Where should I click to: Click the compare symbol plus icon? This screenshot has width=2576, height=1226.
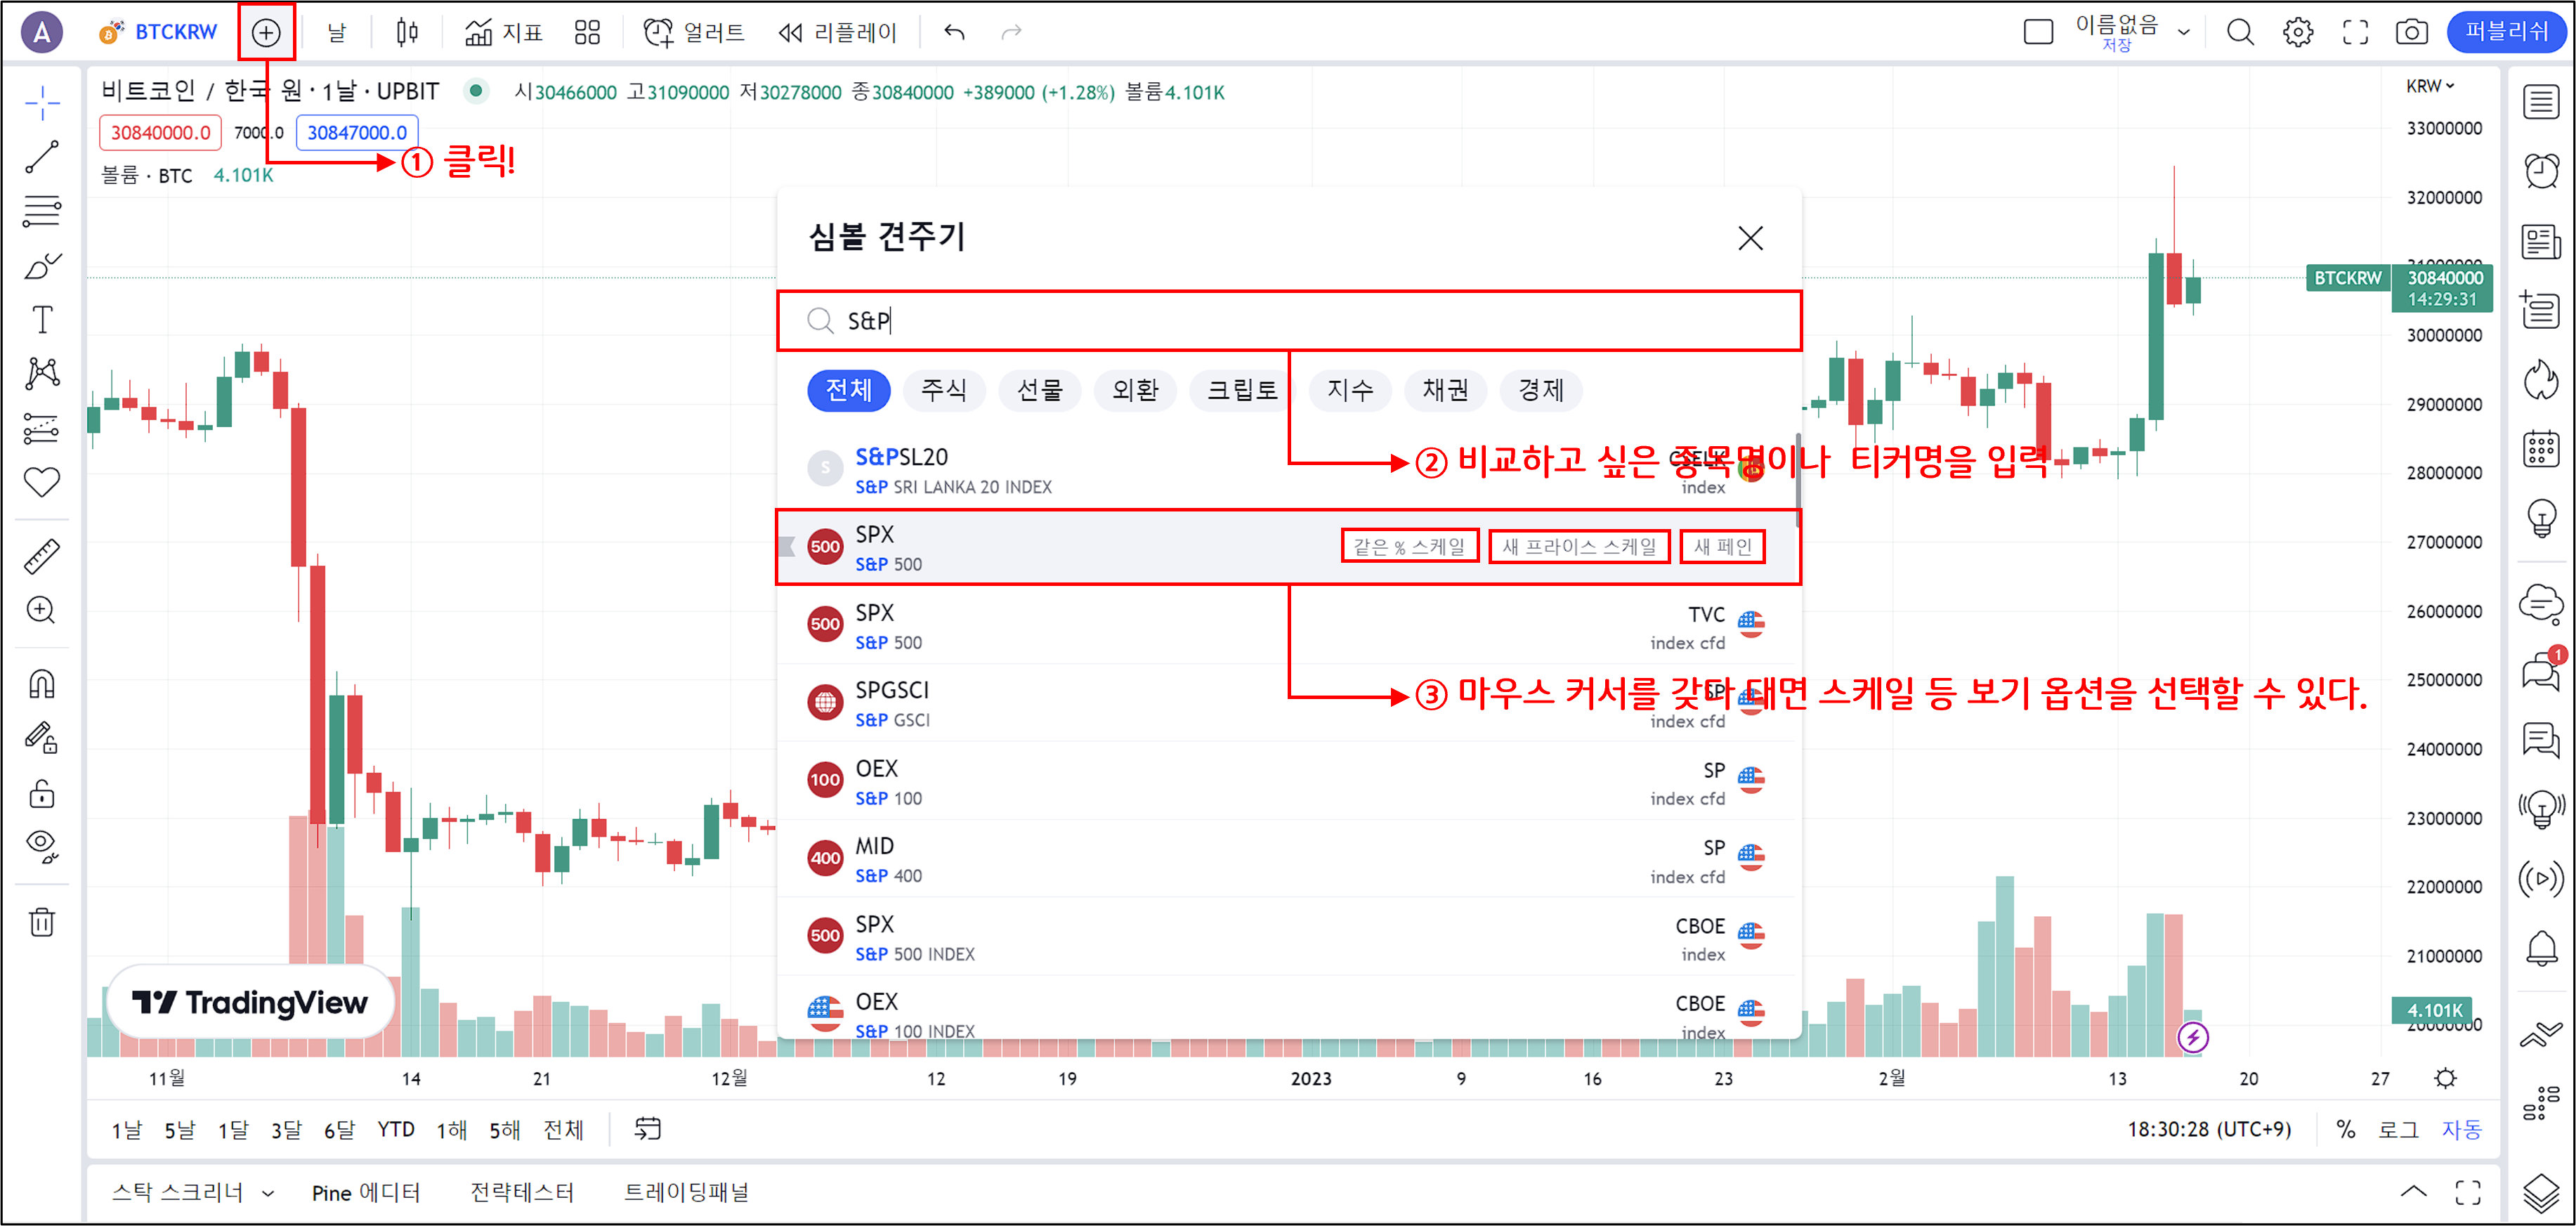click(265, 33)
